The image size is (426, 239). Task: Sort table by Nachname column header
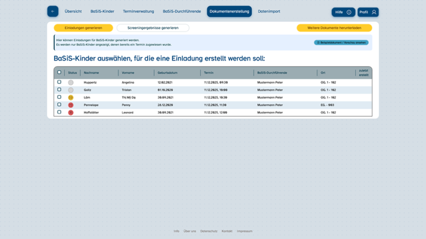(x=91, y=73)
